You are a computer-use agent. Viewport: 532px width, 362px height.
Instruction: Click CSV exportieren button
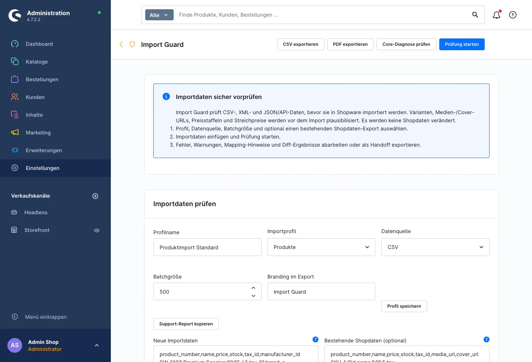(300, 44)
